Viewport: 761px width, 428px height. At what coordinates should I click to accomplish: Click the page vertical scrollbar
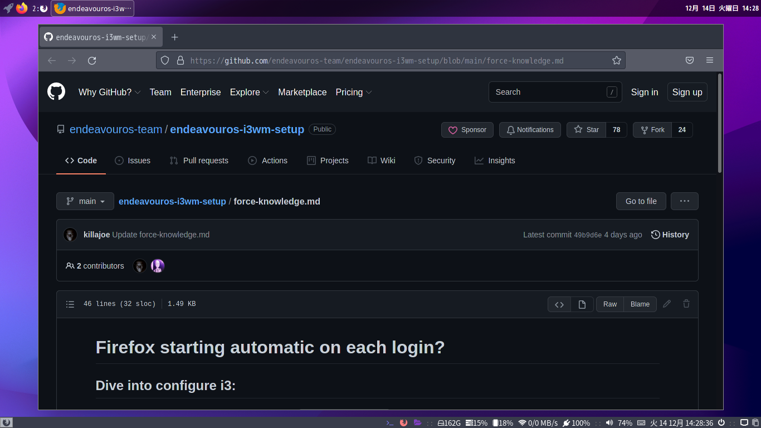pos(720,123)
